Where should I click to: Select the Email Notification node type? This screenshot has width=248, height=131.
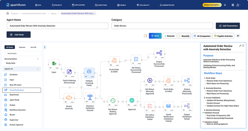pos(22,90)
